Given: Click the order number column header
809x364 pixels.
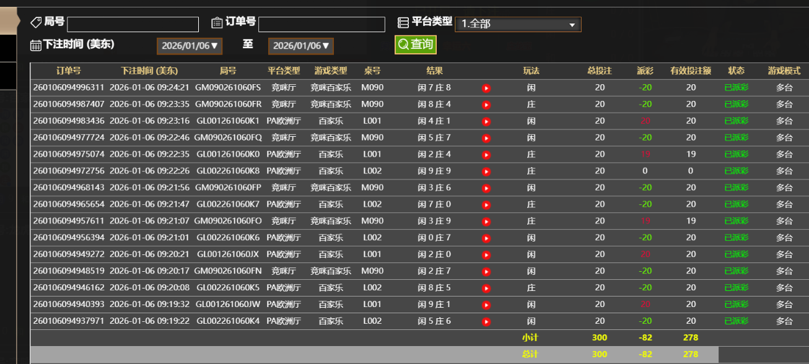Looking at the screenshot, I should click(69, 71).
